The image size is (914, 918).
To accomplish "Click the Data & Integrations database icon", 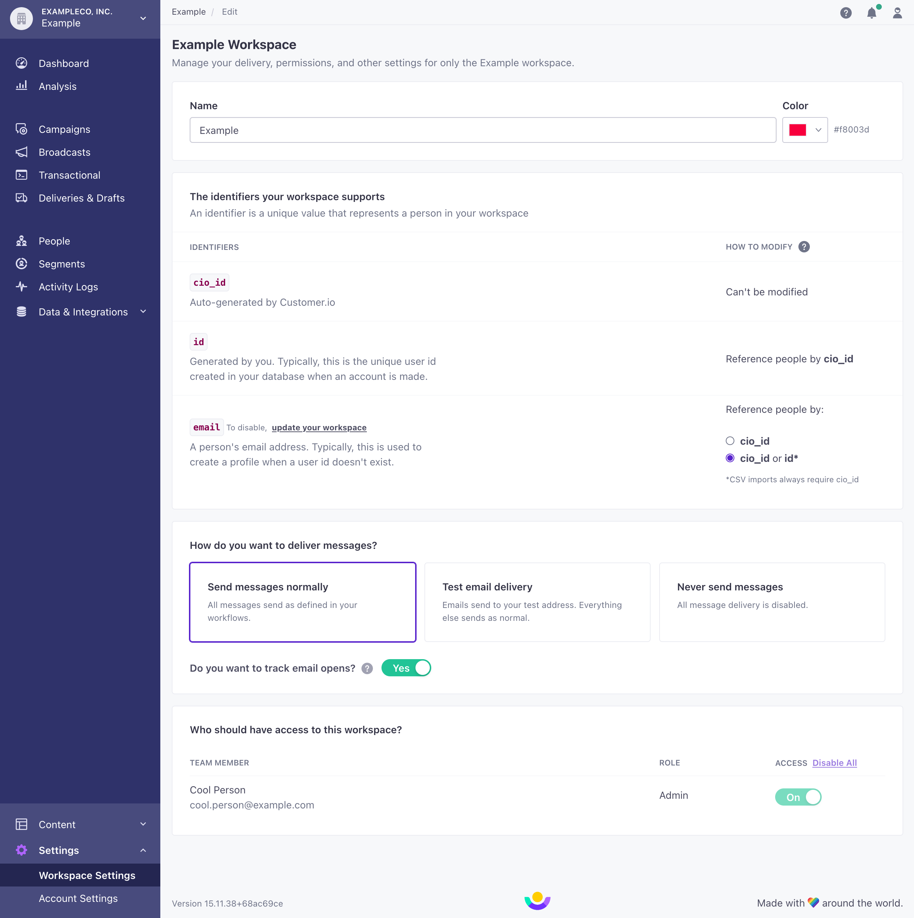I will pos(21,312).
